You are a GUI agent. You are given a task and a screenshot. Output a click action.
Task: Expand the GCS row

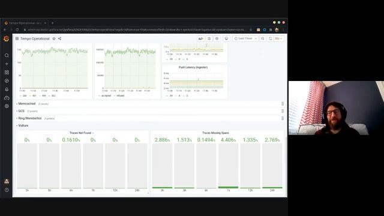pyautogui.click(x=22, y=111)
